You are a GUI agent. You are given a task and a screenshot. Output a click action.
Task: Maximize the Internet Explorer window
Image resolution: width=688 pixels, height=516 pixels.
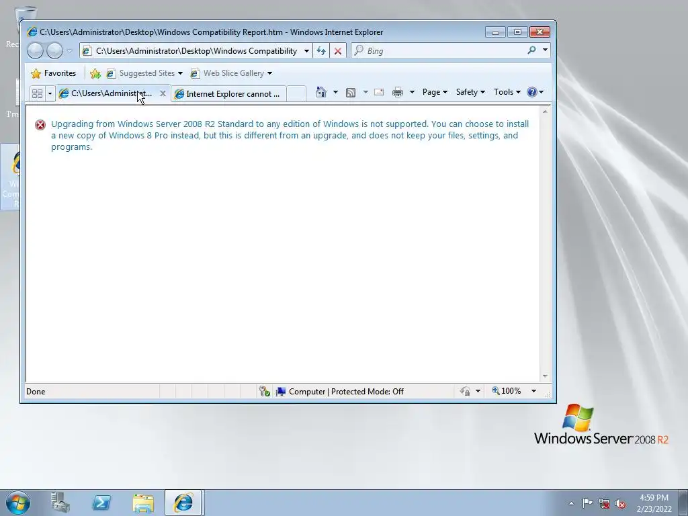[x=517, y=32]
